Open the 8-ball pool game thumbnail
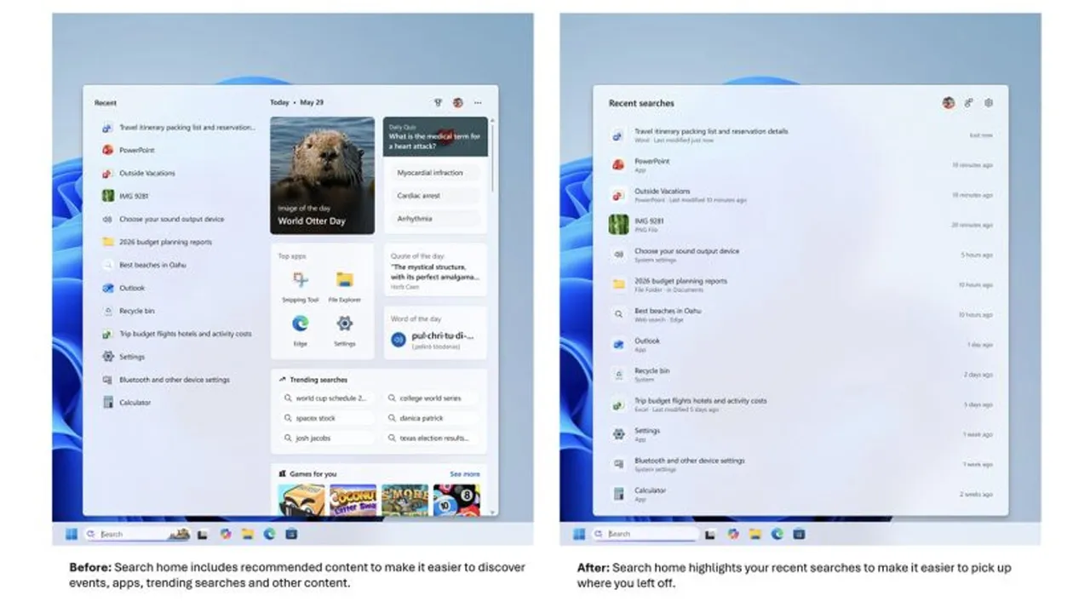 coord(456,500)
